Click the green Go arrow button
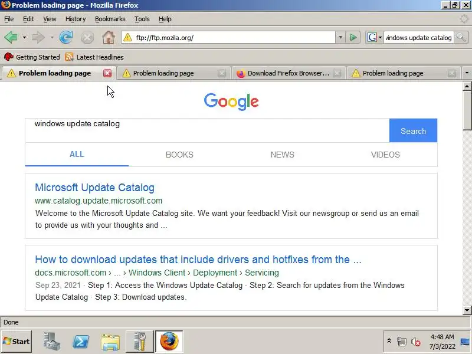Screen dimensions: 472x354 (x=353, y=38)
